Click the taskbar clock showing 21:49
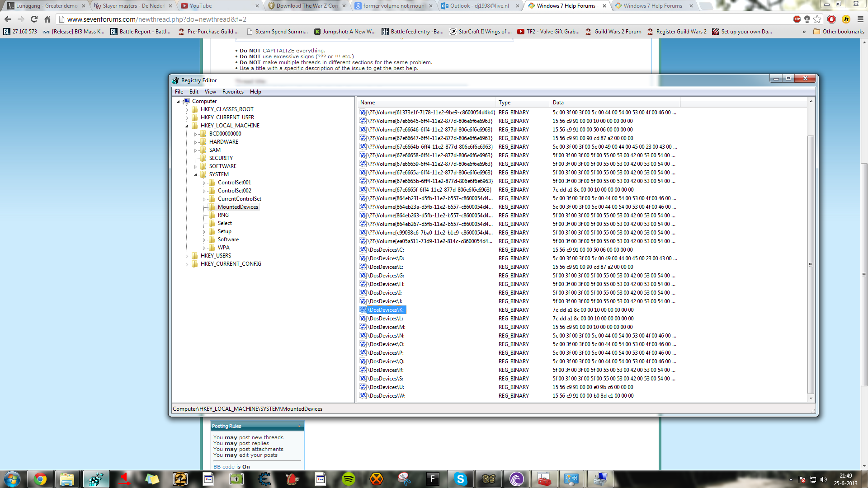The height and width of the screenshot is (488, 868). pos(845,479)
